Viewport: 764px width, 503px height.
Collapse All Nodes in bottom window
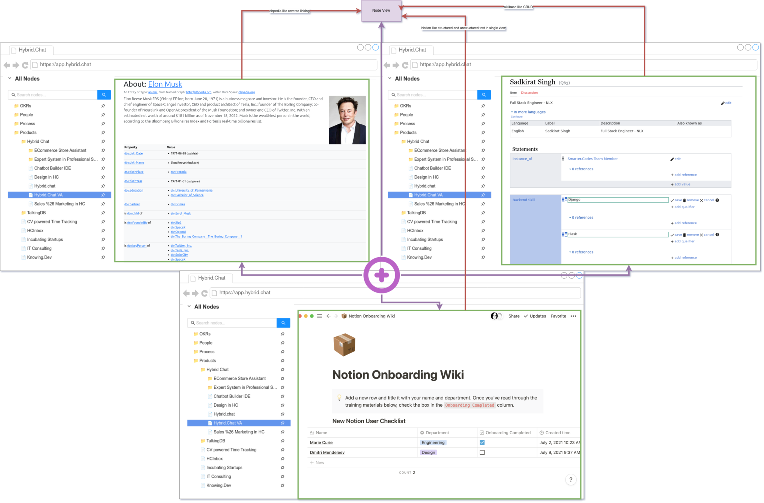point(189,307)
